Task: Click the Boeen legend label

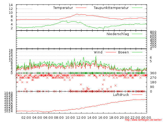Action: pyautogui.click(x=124, y=52)
